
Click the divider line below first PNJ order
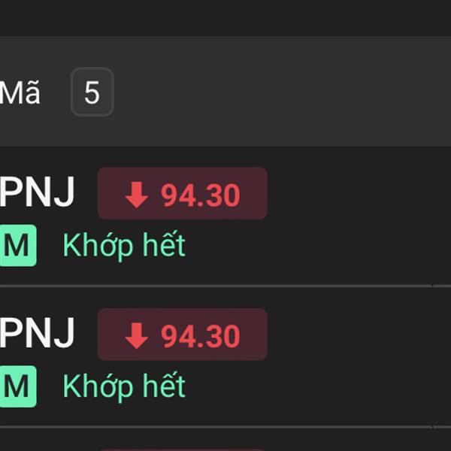(225, 286)
